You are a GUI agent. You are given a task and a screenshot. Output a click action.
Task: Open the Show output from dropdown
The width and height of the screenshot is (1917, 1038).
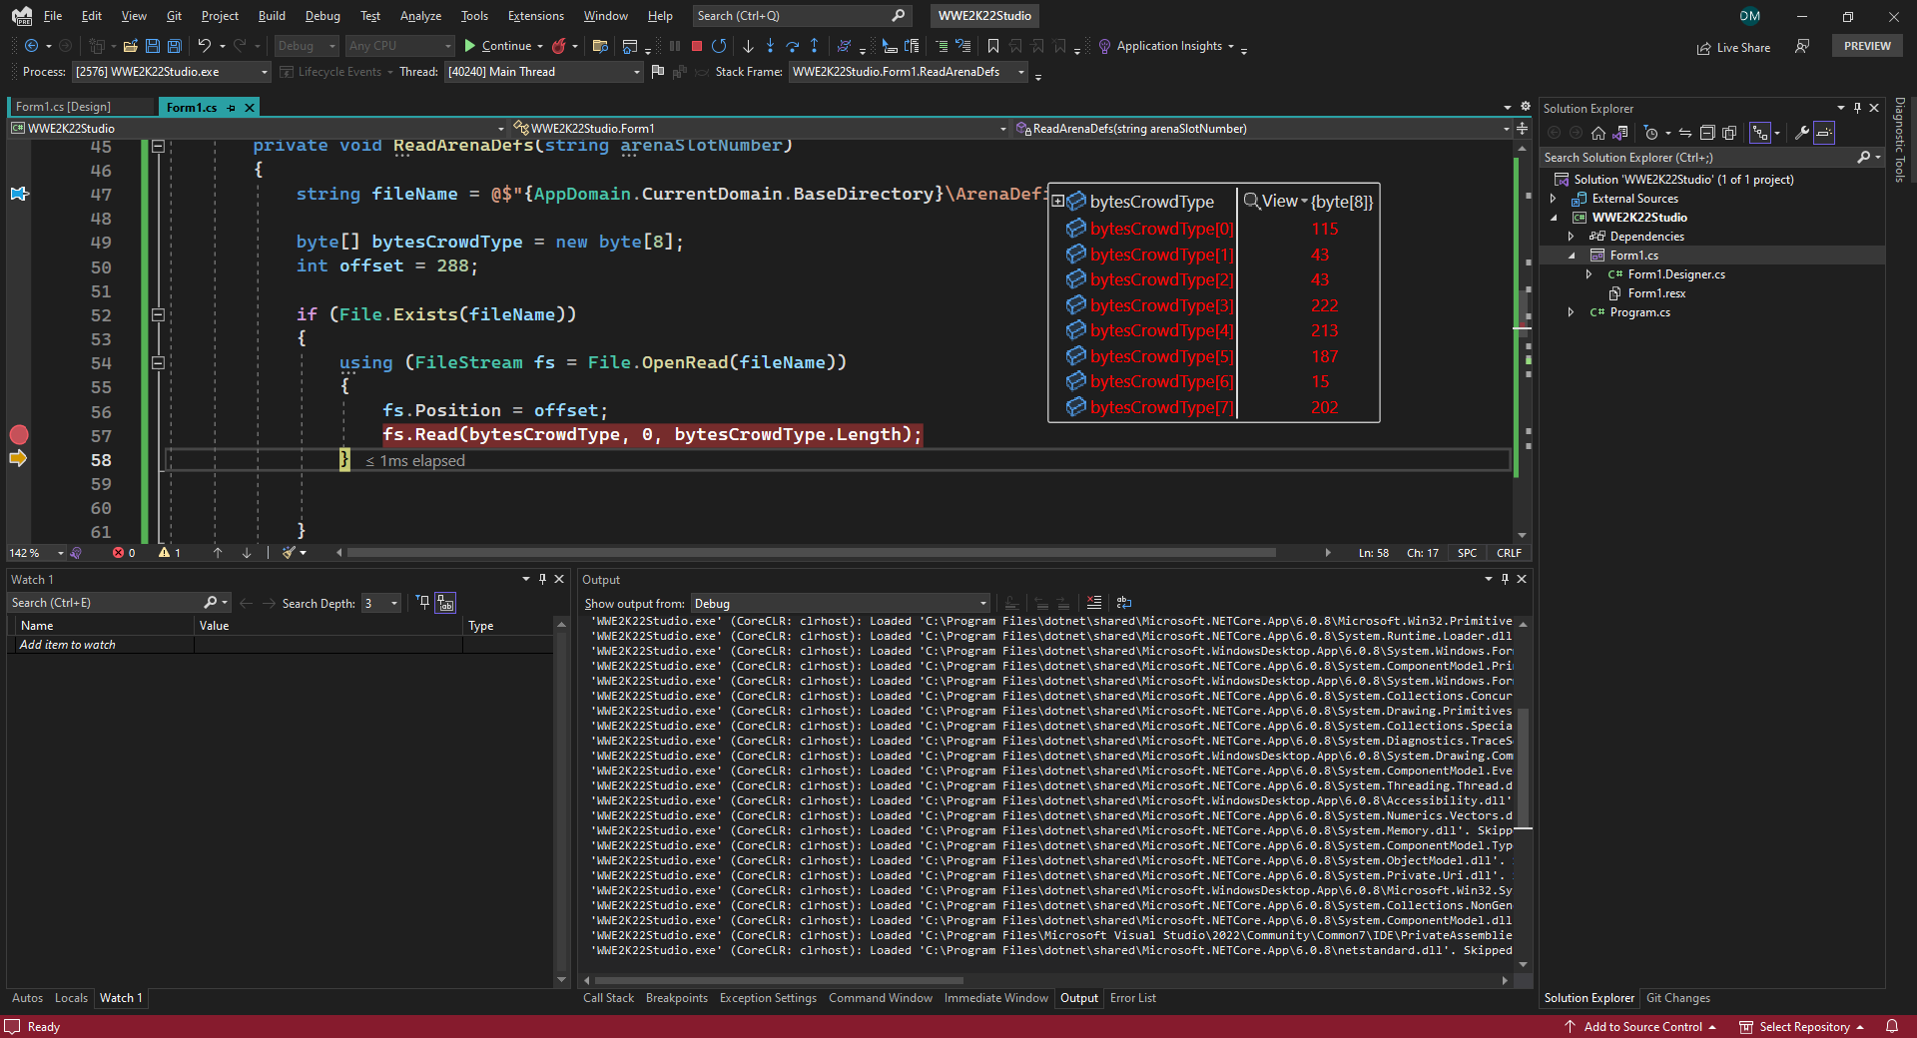[x=841, y=604]
